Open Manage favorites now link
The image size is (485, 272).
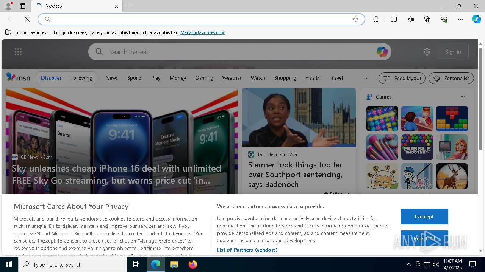(202, 32)
